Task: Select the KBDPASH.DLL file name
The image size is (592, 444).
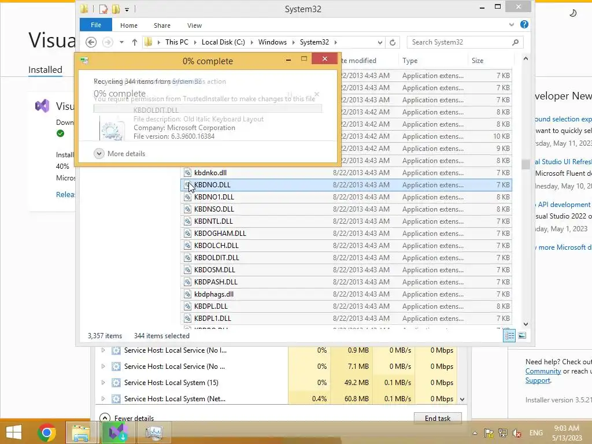Action: coord(216,282)
